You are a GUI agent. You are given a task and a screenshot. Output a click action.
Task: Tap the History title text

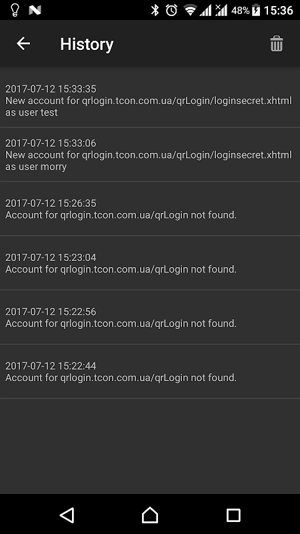[x=87, y=44]
